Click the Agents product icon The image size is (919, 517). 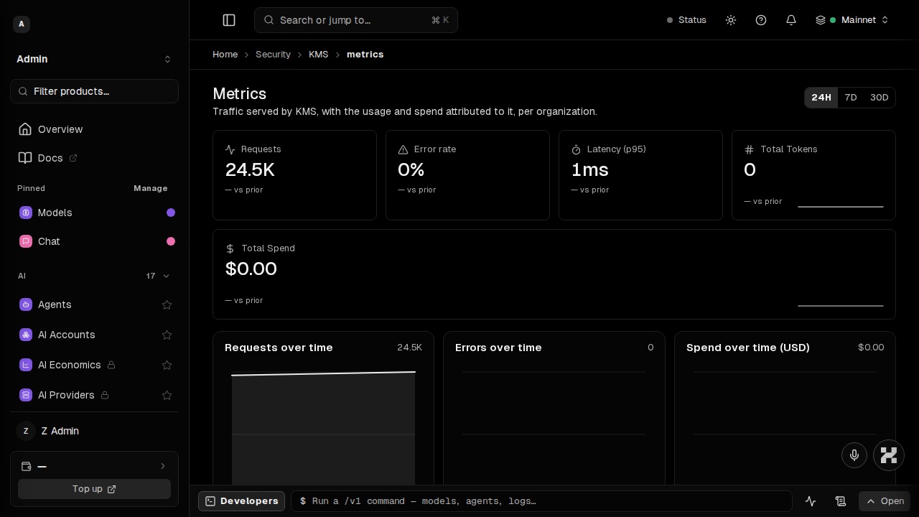(26, 304)
